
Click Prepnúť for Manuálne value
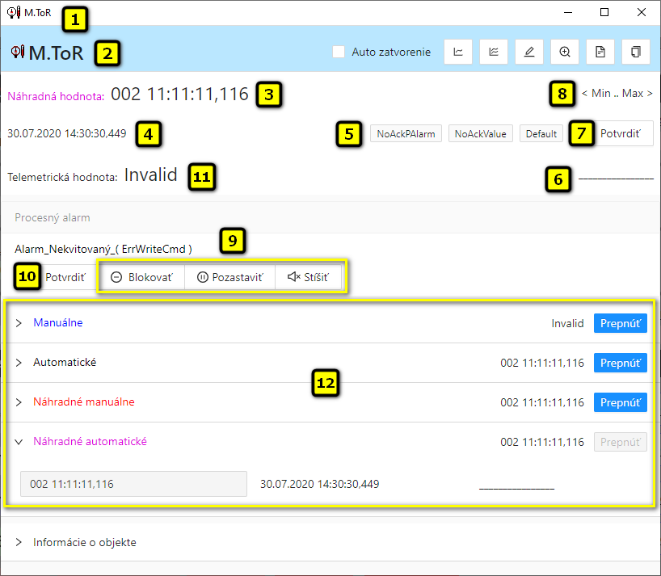[x=621, y=323]
